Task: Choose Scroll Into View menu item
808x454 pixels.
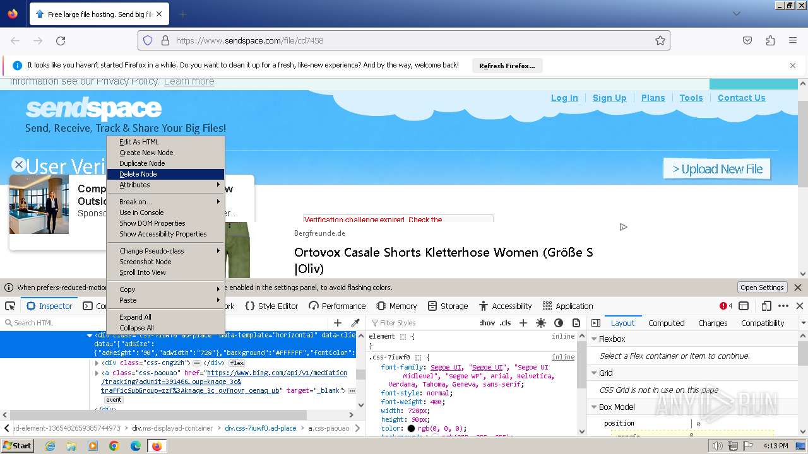Action: [165, 272]
